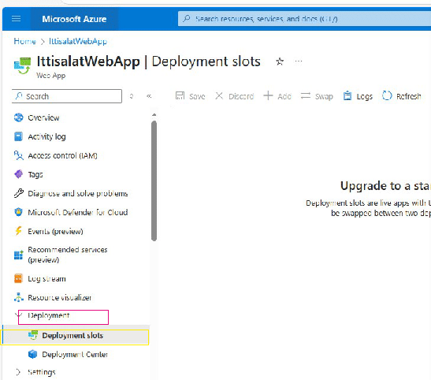Refresh the deployment slots view

click(x=402, y=96)
